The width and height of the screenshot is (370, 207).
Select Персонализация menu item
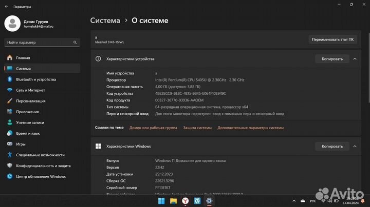click(x=42, y=101)
